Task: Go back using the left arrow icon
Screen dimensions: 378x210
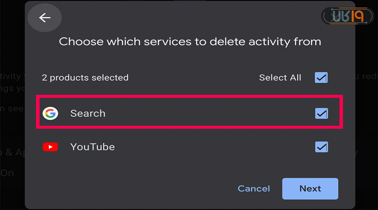Action: pos(45,18)
